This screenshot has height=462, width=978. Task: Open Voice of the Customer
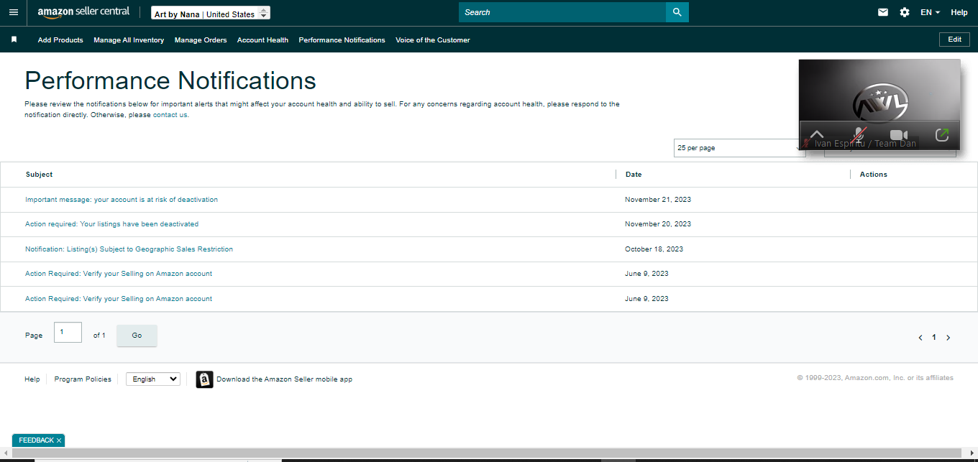(433, 40)
